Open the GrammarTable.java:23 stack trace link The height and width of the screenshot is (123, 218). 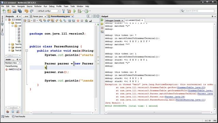191,87
